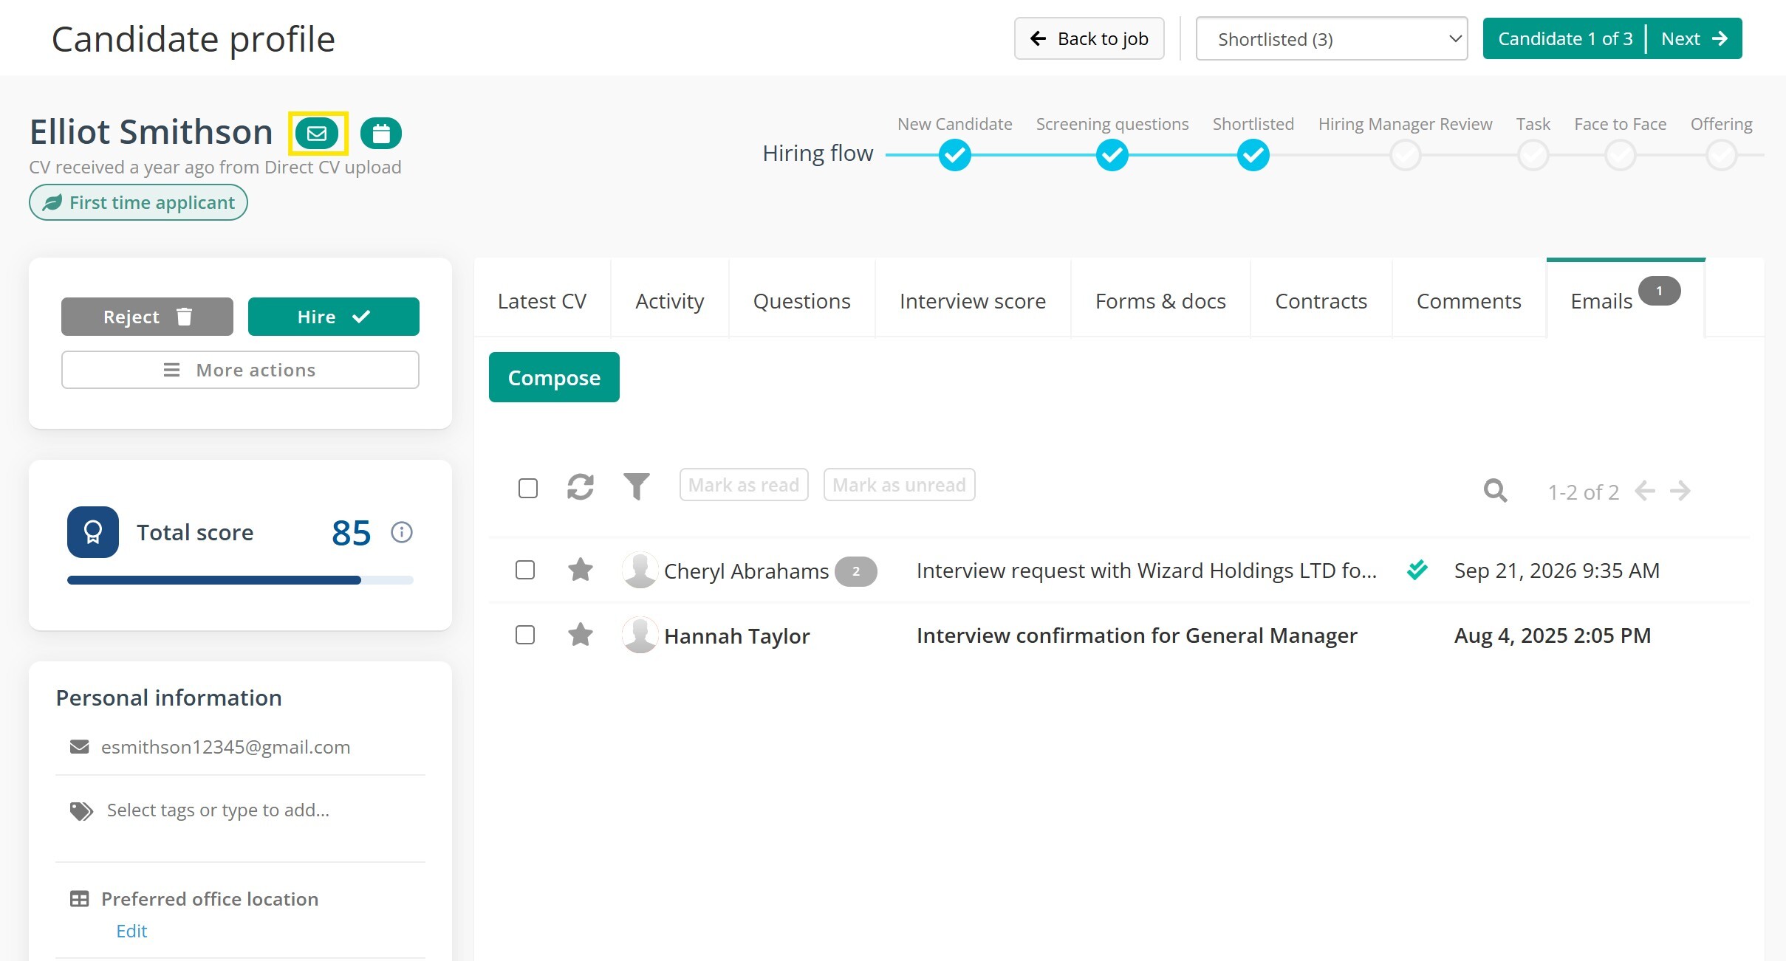The width and height of the screenshot is (1786, 961).
Task: Click the Cheryl Abrahams thread count badge
Action: coord(856,571)
